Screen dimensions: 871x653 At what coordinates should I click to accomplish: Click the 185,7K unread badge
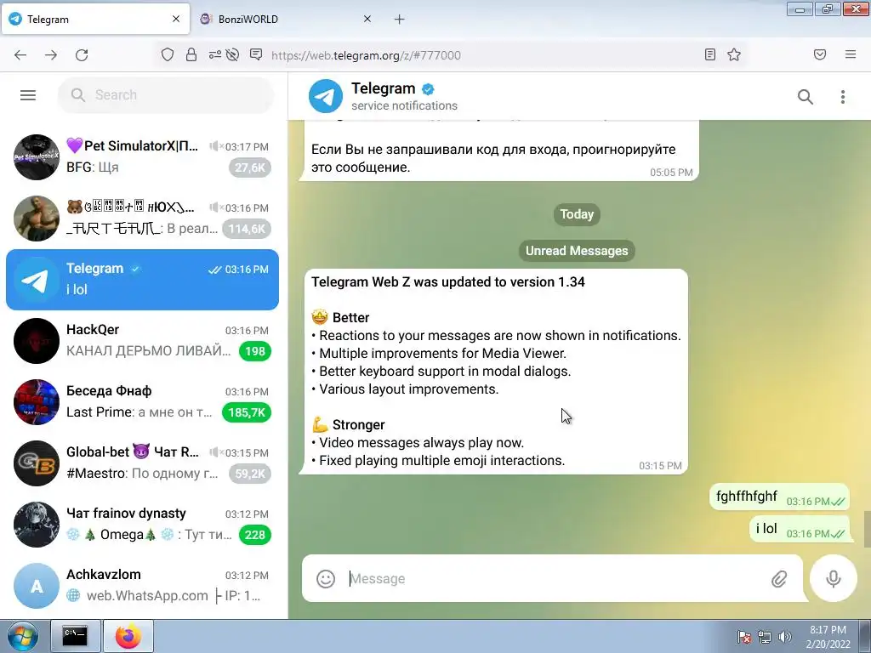pos(246,412)
